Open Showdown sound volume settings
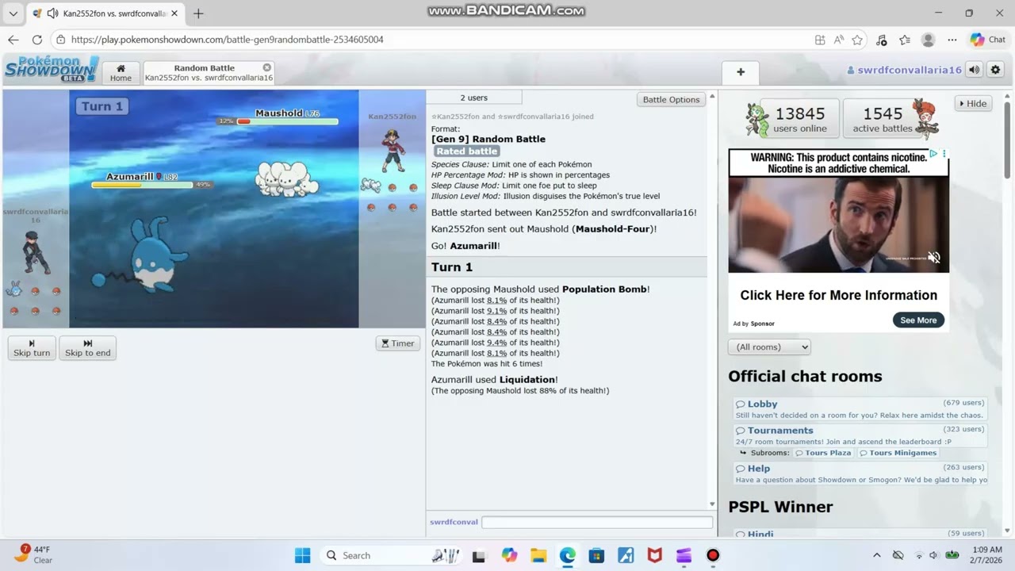This screenshot has height=571, width=1015. [975, 70]
